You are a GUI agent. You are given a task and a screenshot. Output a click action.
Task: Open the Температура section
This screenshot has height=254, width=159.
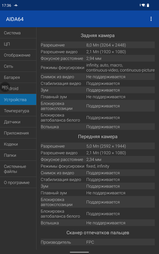pyautogui.click(x=18, y=111)
